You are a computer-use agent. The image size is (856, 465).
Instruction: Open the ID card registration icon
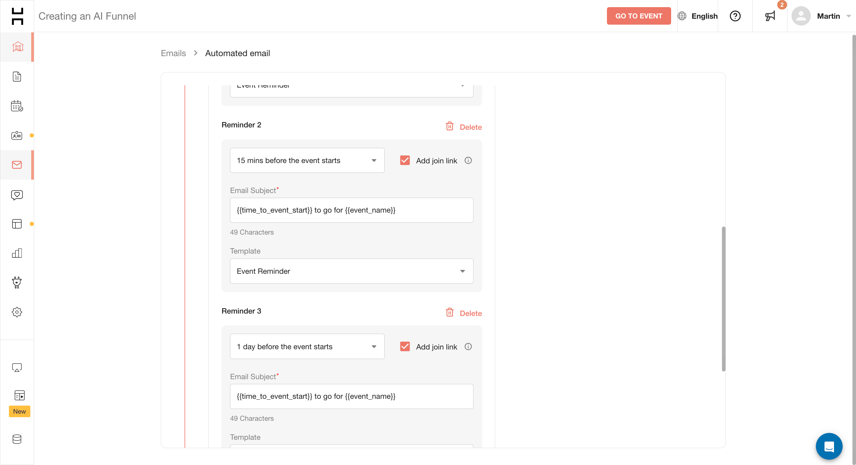17,135
